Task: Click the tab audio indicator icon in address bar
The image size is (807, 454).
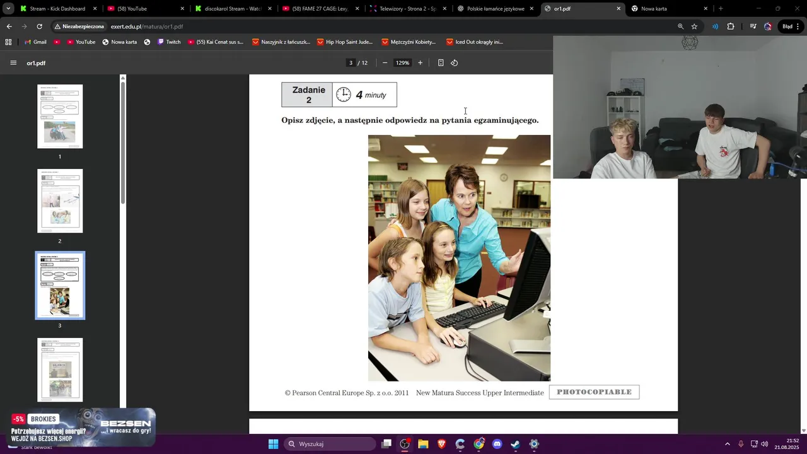Action: [715, 26]
